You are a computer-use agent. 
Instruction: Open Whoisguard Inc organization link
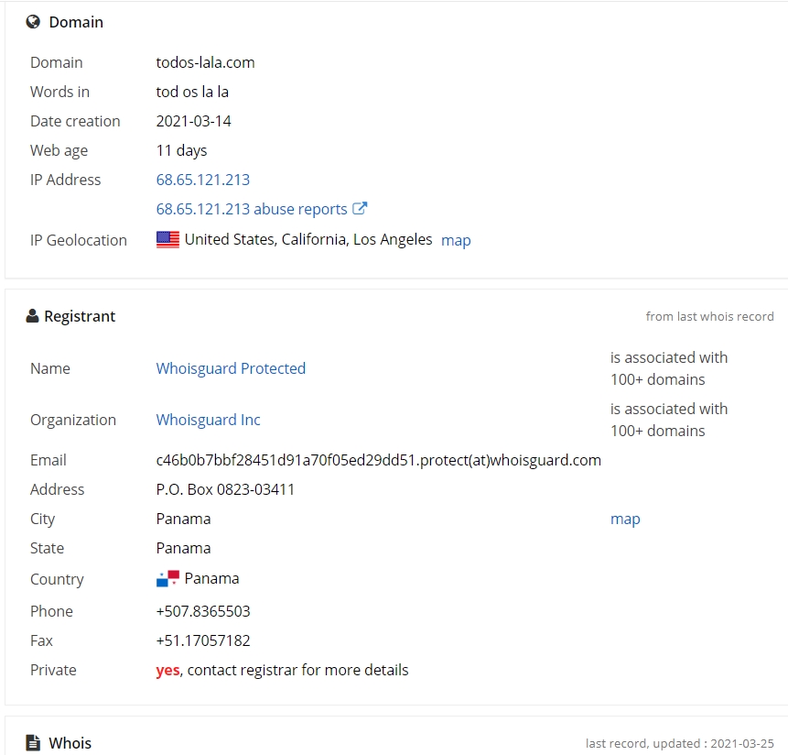pyautogui.click(x=208, y=420)
